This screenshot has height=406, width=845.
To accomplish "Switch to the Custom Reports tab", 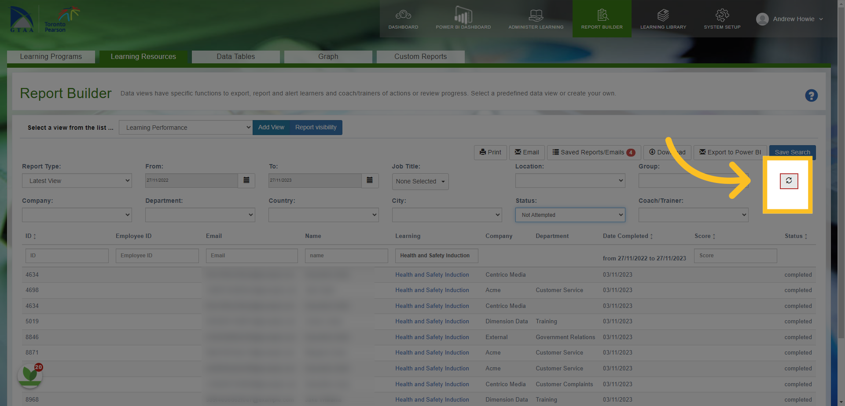I will point(421,57).
